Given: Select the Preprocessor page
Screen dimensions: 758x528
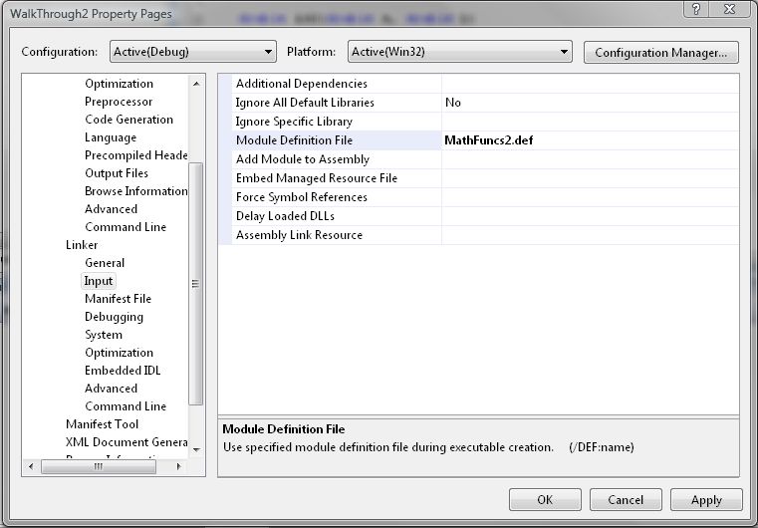Looking at the screenshot, I should [x=119, y=102].
